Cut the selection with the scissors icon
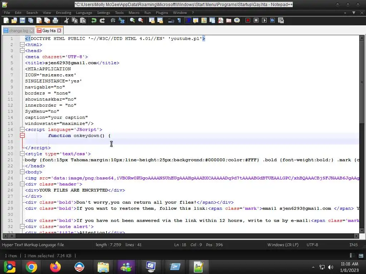 click(66, 20)
